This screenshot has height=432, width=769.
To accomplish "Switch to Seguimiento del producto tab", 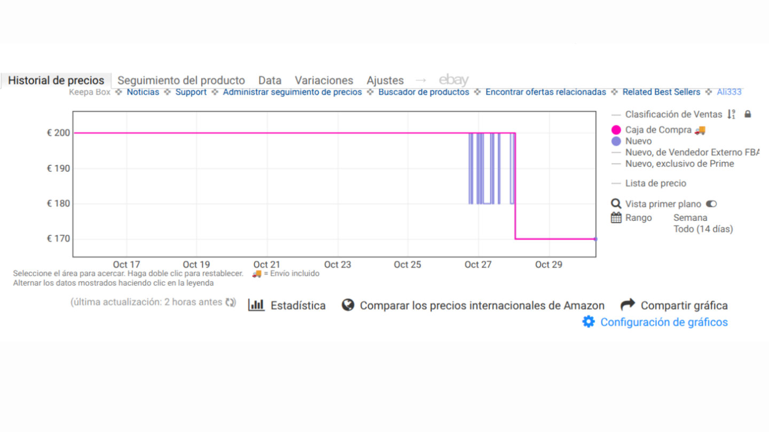I will click(181, 81).
